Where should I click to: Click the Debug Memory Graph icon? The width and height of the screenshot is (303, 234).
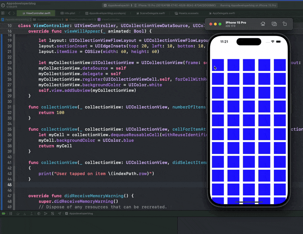coord(45,213)
